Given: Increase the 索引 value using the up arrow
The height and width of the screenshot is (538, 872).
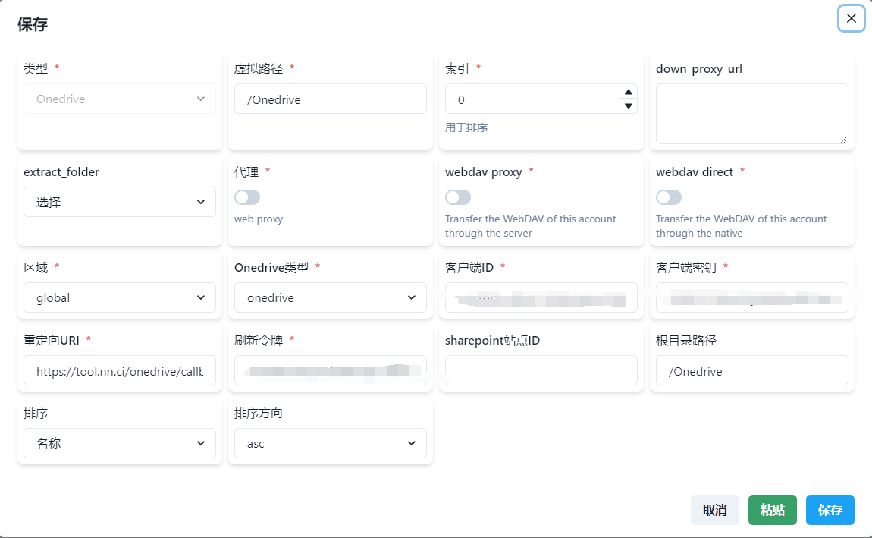Looking at the screenshot, I should coord(629,93).
